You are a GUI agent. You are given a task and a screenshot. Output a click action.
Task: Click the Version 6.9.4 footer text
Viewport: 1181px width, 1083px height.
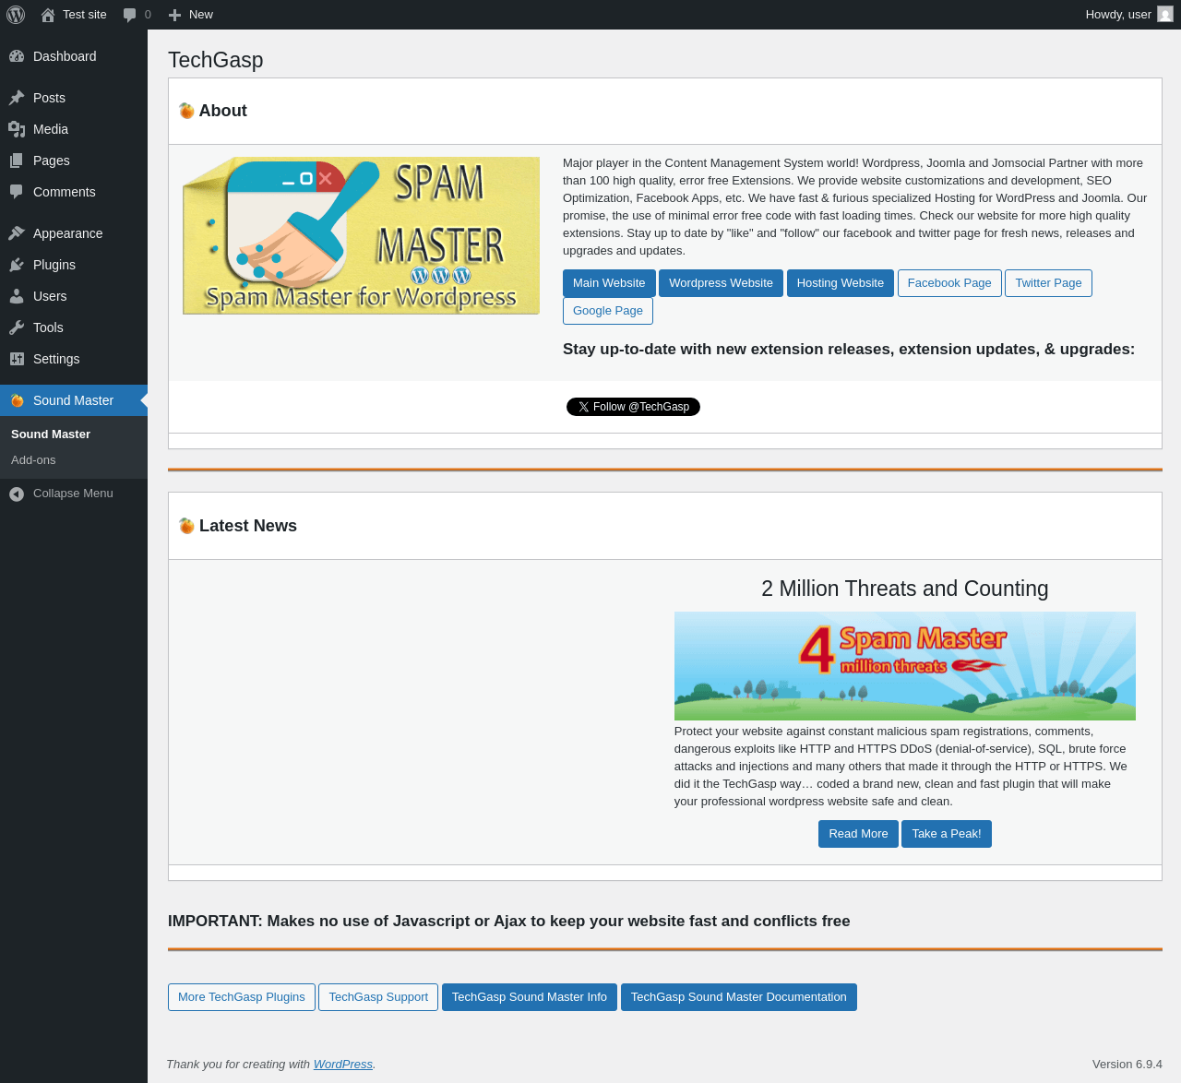tap(1127, 1065)
